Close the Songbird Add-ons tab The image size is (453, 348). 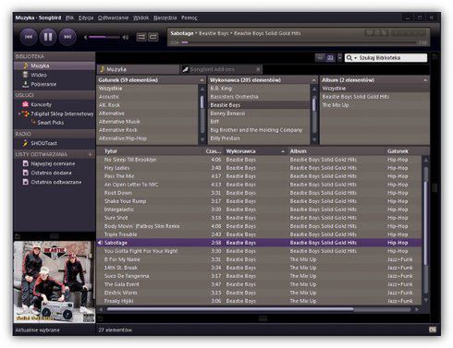click(258, 69)
